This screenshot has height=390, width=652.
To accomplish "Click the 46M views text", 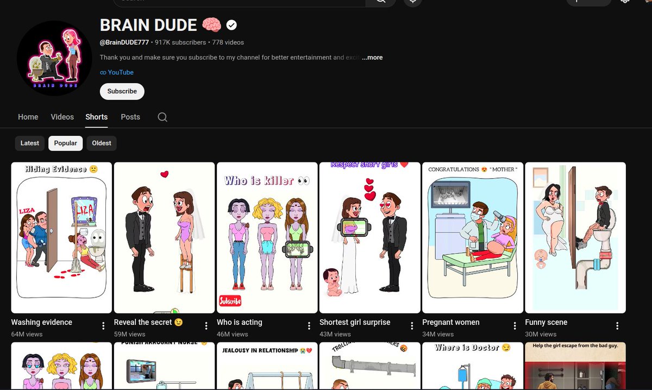I will click(x=232, y=334).
